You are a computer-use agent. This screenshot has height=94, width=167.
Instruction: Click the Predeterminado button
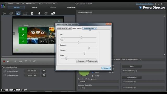tap(93, 61)
